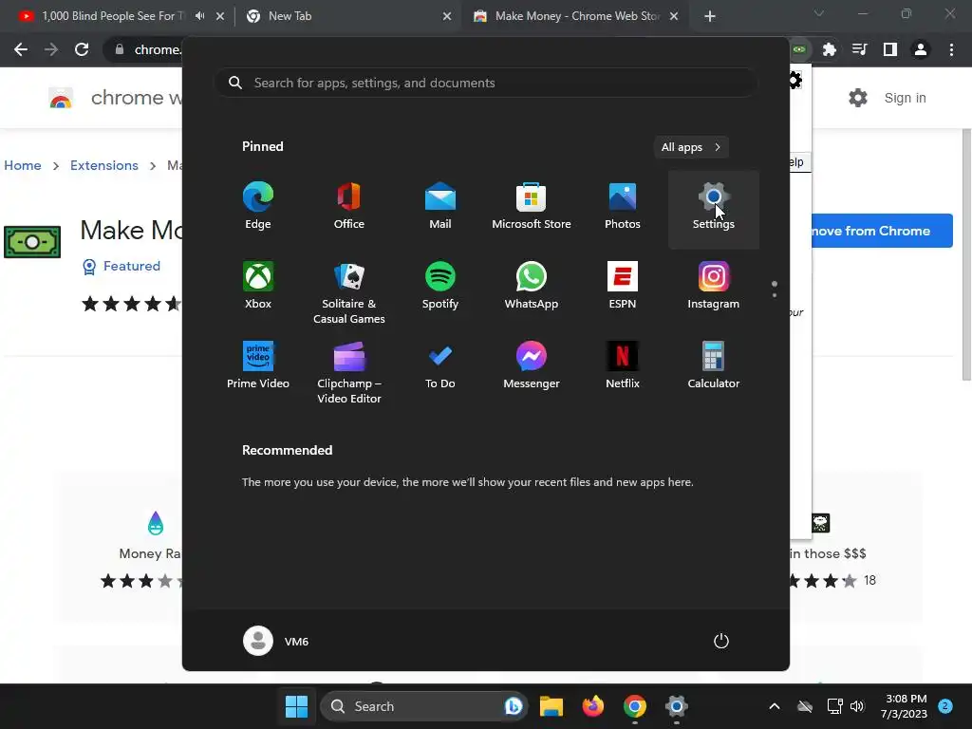Screen dimensions: 972x729
Task: Click Sign in on Chrome Web Store
Action: pyautogui.click(x=905, y=98)
